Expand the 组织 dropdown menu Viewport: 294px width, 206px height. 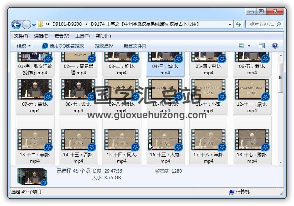pyautogui.click(x=24, y=46)
